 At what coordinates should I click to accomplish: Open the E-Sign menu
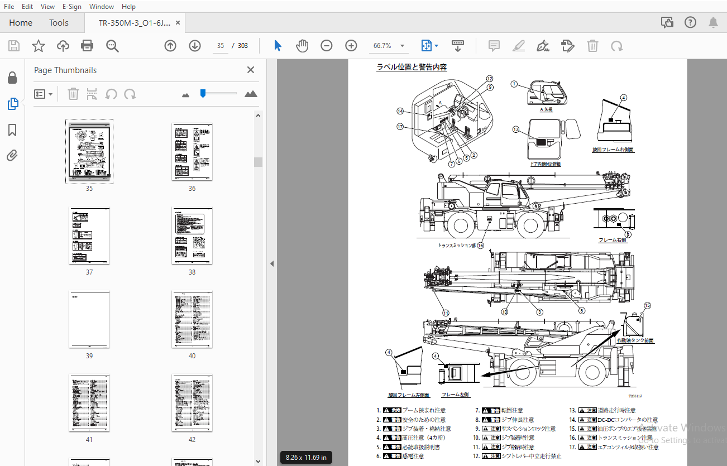72,7
